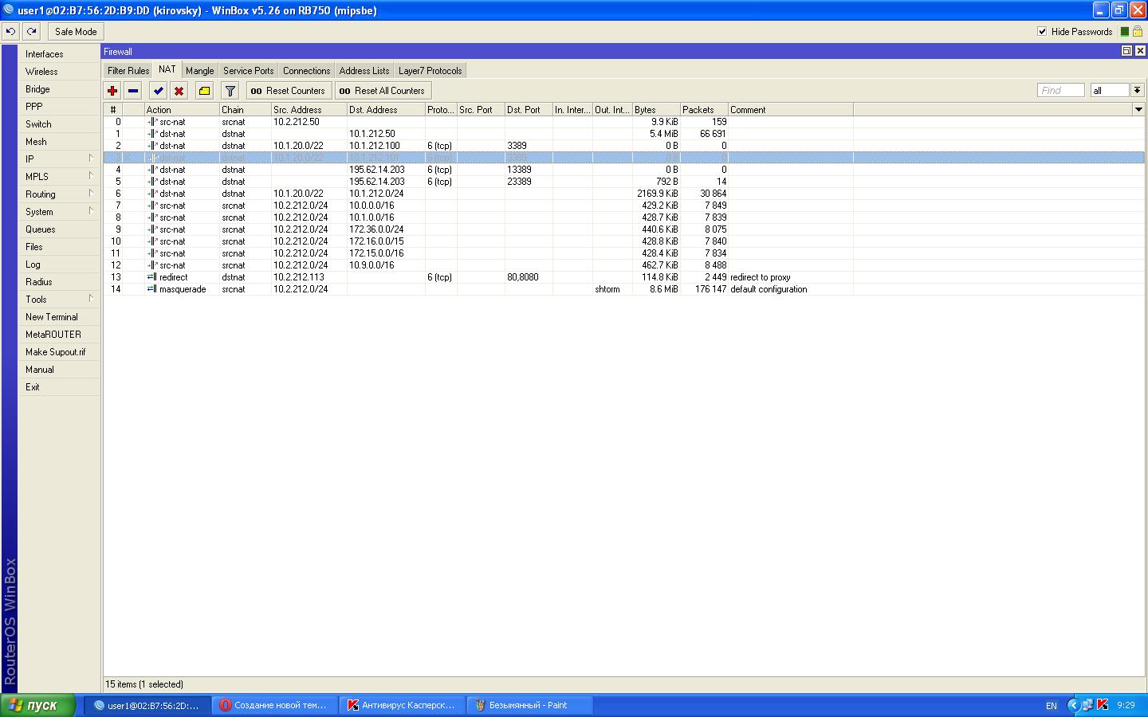
Task: Click the Reset Counters button
Action: (x=289, y=91)
